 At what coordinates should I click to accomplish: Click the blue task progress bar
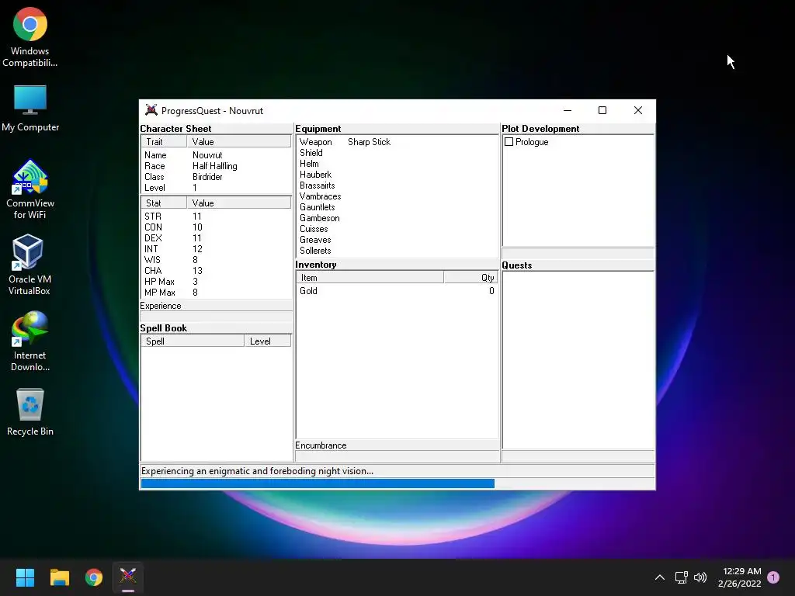click(x=397, y=483)
